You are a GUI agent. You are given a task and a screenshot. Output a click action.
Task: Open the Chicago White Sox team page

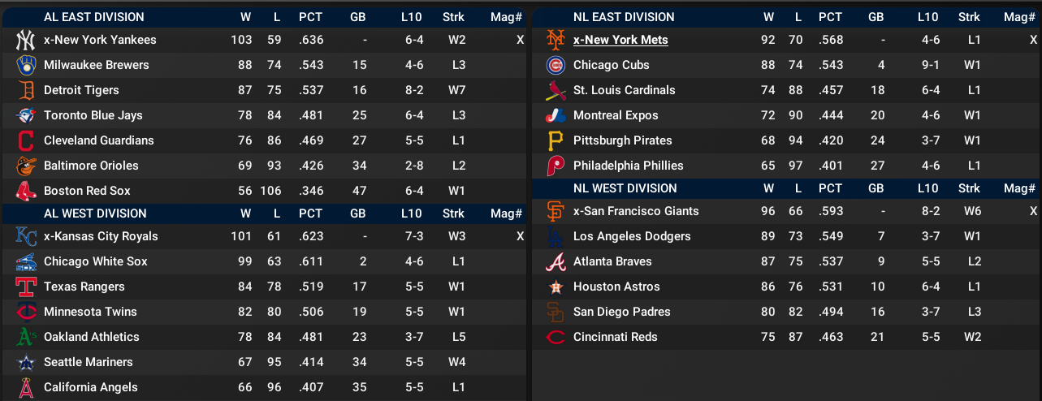[95, 261]
